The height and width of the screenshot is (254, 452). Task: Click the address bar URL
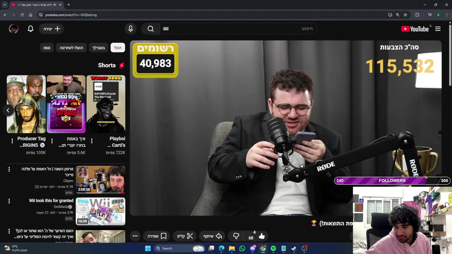(x=71, y=15)
